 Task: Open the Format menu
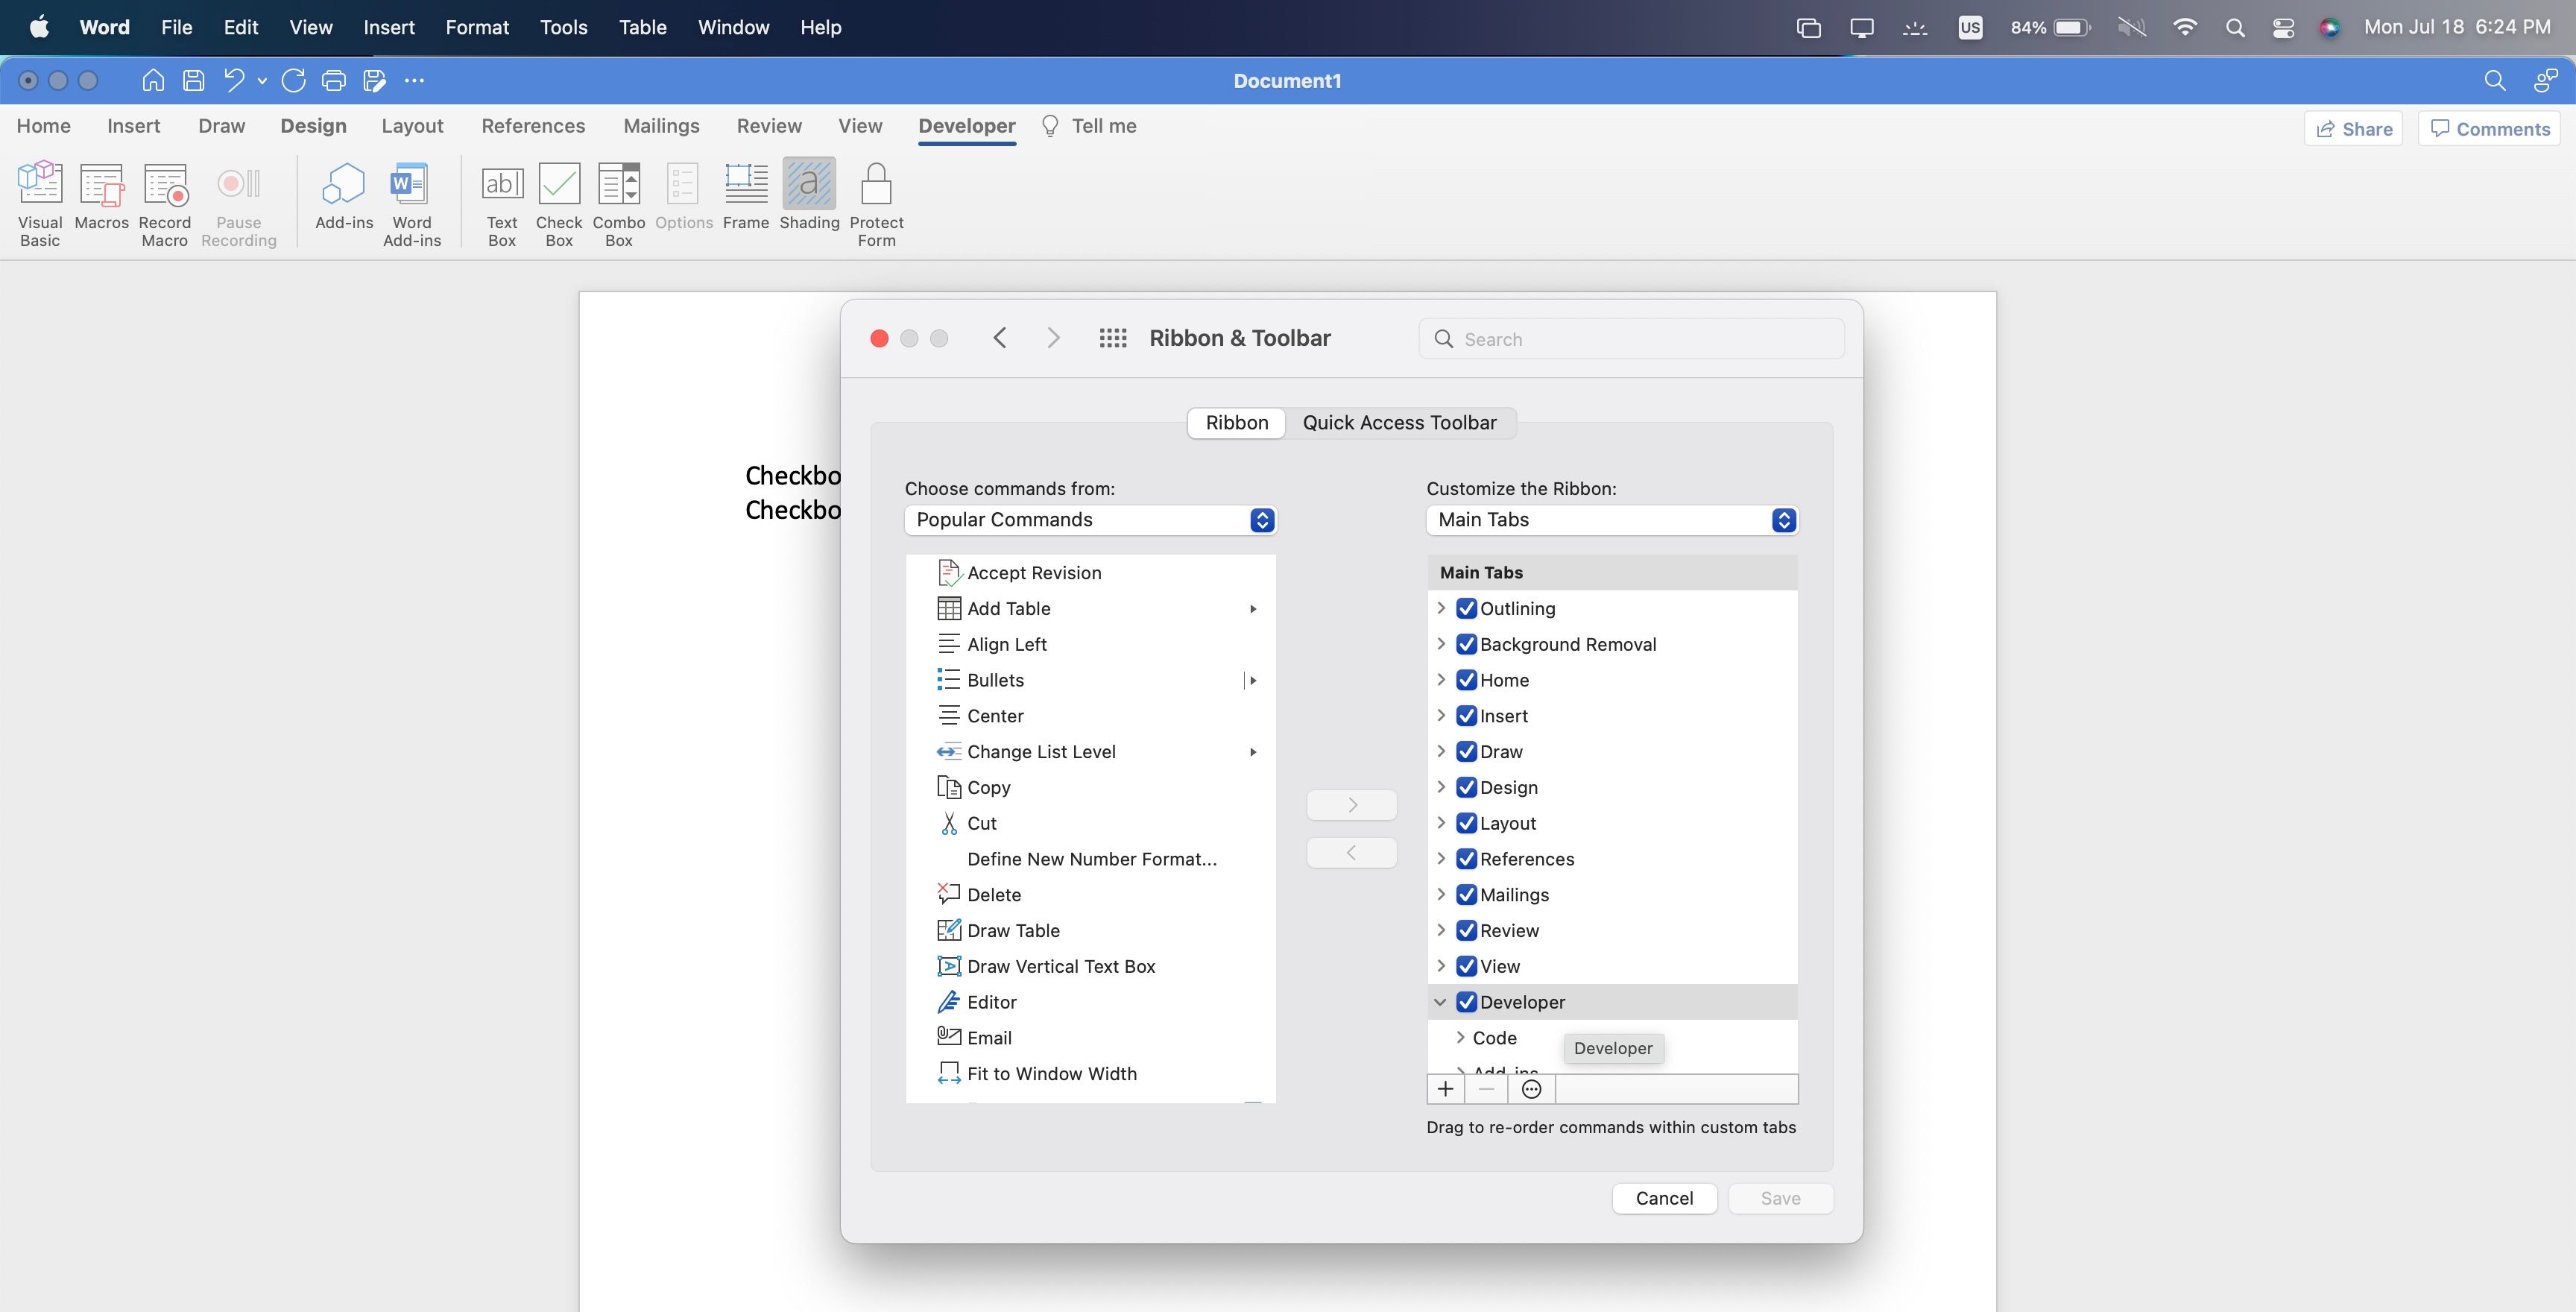pos(477,28)
